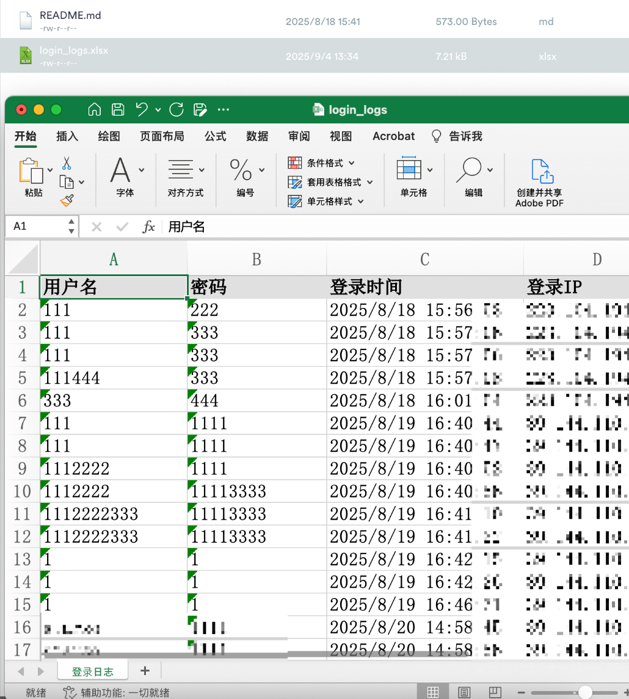Save the workbook with the floppy disk icon
Image resolution: width=629 pixels, height=699 pixels.
(117, 109)
